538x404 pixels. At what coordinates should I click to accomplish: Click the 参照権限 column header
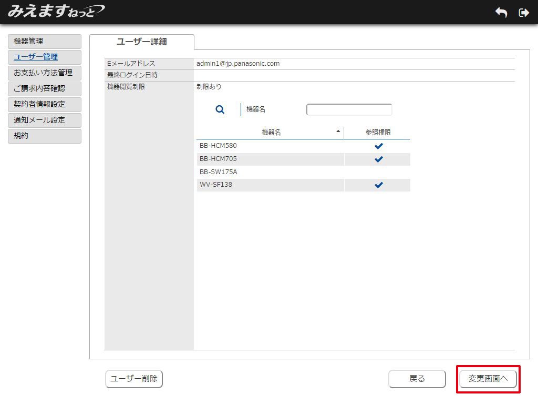(x=378, y=133)
